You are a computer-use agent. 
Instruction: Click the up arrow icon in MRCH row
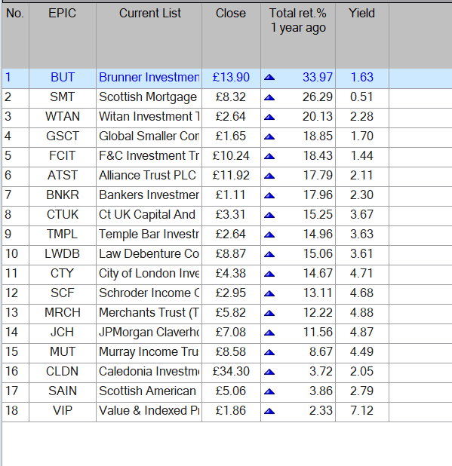(269, 313)
